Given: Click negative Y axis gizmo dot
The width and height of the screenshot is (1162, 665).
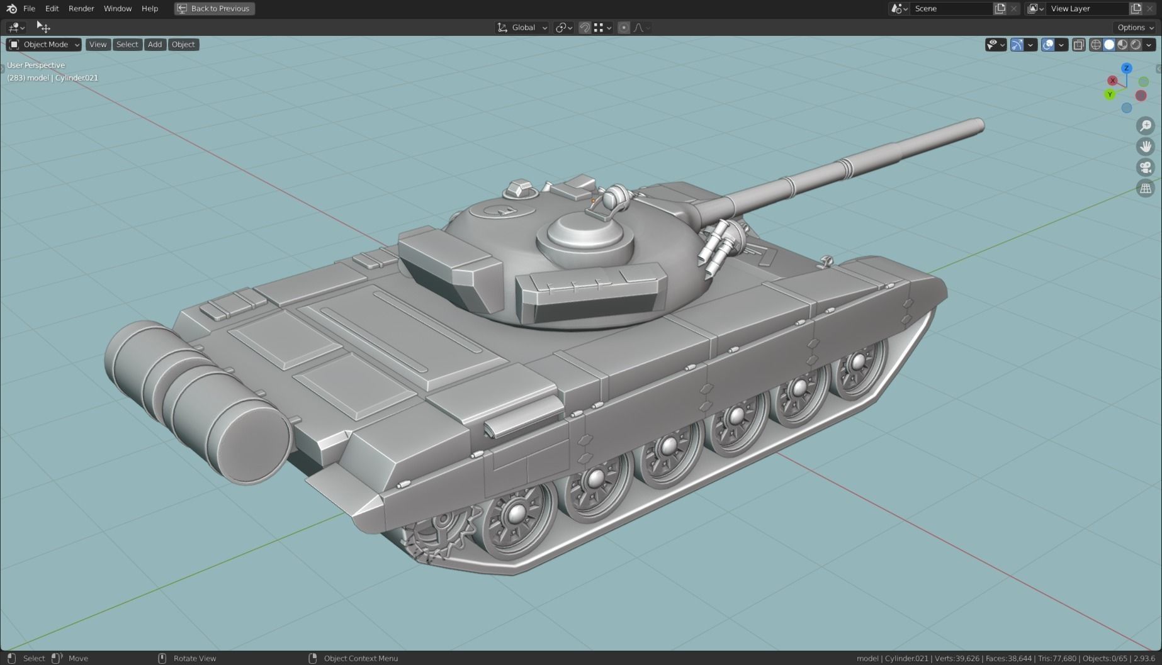Looking at the screenshot, I should [1144, 82].
